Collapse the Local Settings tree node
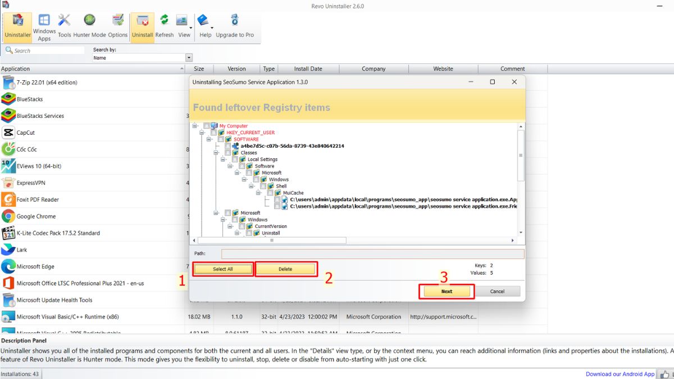 (x=223, y=159)
